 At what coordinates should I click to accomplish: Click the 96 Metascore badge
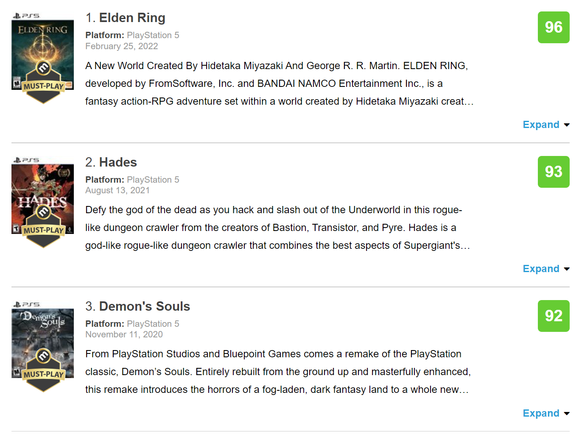553,28
